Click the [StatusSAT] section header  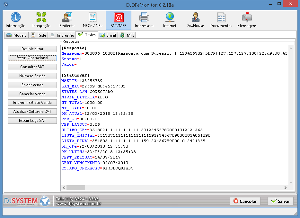[x=75, y=75]
